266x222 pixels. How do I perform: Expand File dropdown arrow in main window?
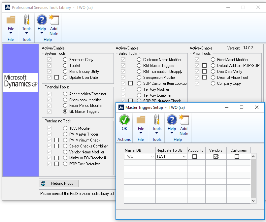click(11, 33)
